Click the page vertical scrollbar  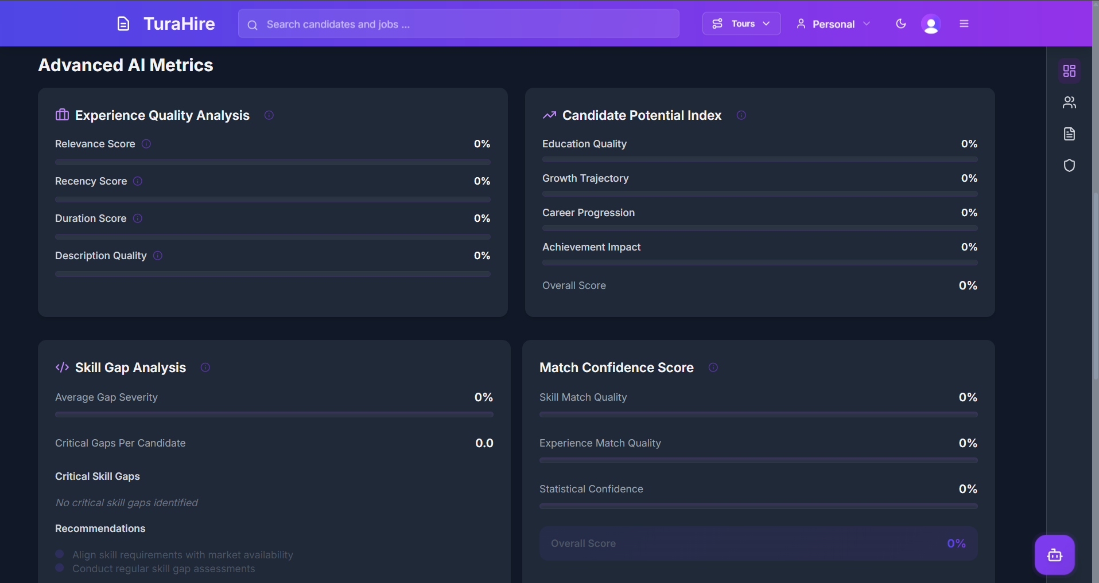(x=1095, y=287)
